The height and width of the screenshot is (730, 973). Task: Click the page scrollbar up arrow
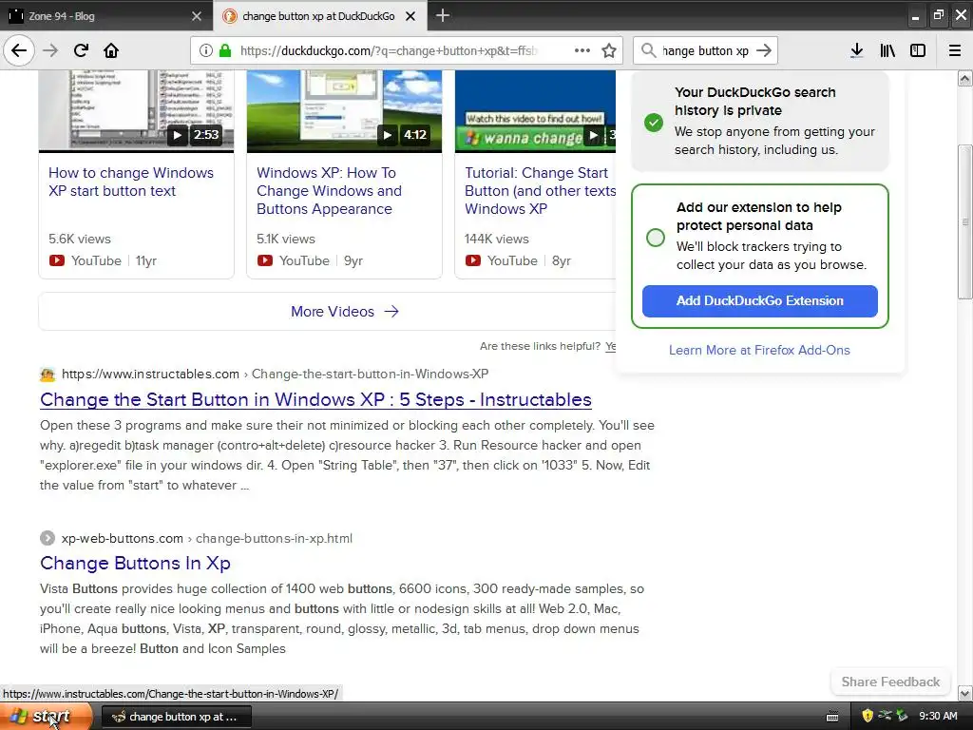[x=964, y=78]
